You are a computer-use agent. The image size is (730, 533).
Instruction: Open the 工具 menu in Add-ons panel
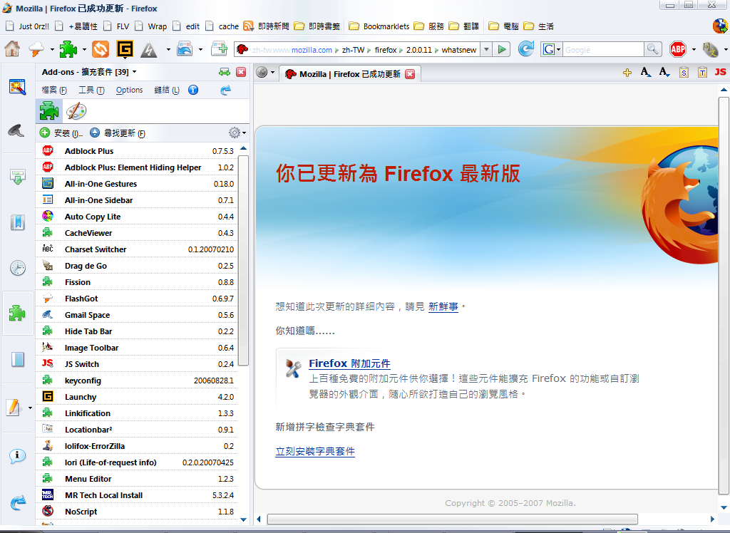[x=91, y=90]
